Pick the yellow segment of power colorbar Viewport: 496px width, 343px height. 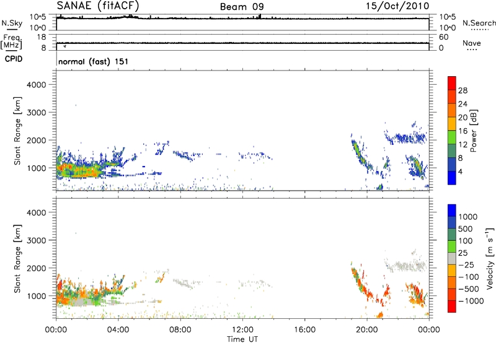[x=452, y=123]
